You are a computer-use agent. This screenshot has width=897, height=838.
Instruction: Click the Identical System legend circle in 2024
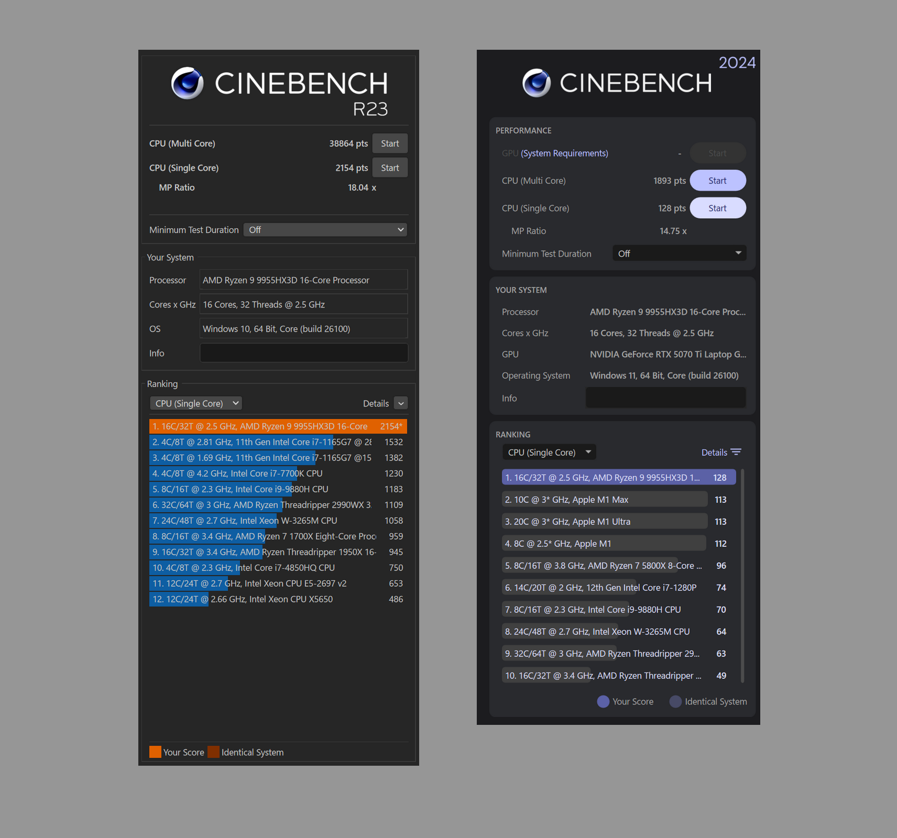pyautogui.click(x=675, y=701)
